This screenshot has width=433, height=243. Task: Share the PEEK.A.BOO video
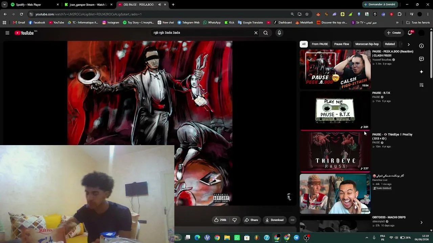[251, 220]
